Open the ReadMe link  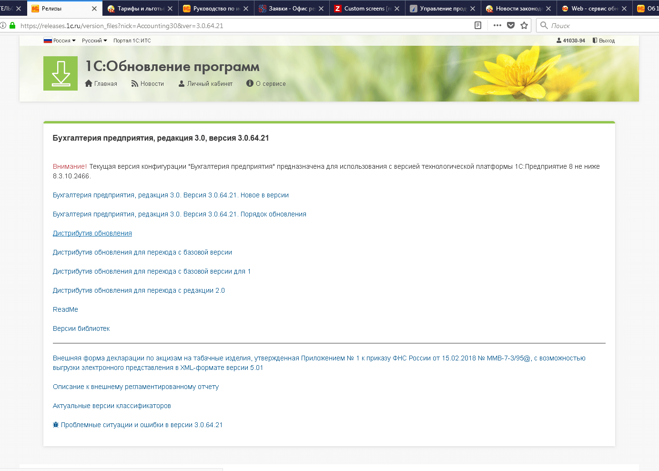click(65, 309)
